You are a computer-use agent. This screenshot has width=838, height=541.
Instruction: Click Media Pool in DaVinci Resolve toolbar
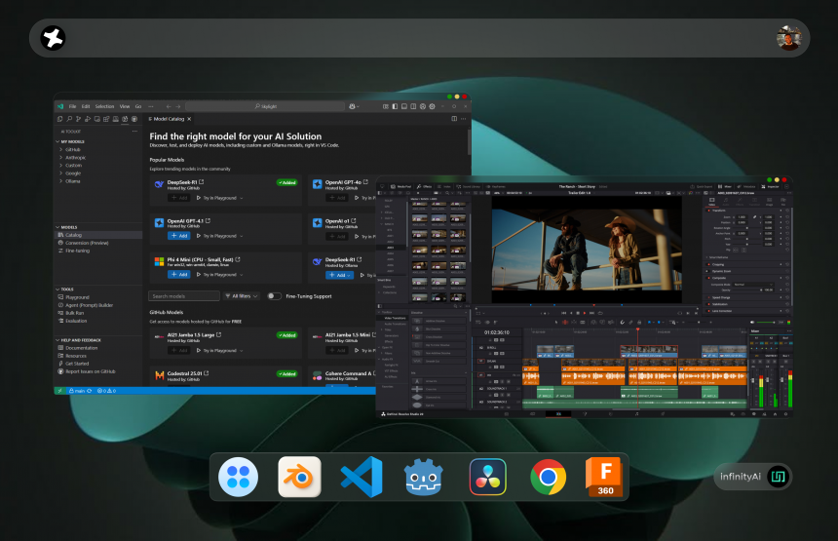pyautogui.click(x=400, y=186)
